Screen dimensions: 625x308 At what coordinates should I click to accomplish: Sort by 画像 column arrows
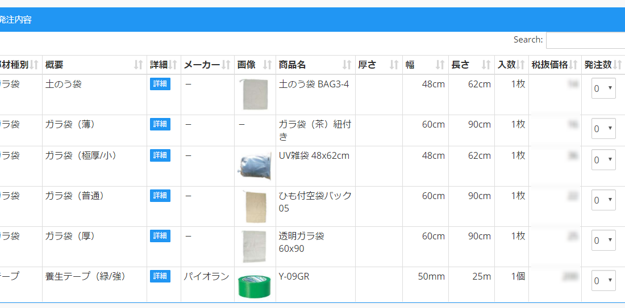[x=268, y=65]
